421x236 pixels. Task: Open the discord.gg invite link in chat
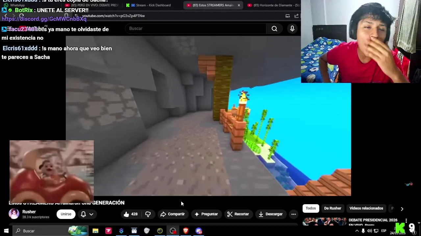[x=44, y=19]
